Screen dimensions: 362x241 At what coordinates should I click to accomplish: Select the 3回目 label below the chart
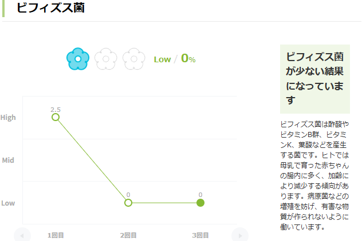point(200,235)
